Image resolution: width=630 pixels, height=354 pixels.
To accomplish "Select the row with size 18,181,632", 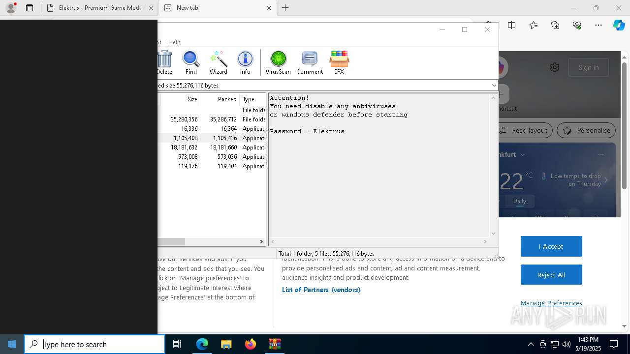I will 212,147.
